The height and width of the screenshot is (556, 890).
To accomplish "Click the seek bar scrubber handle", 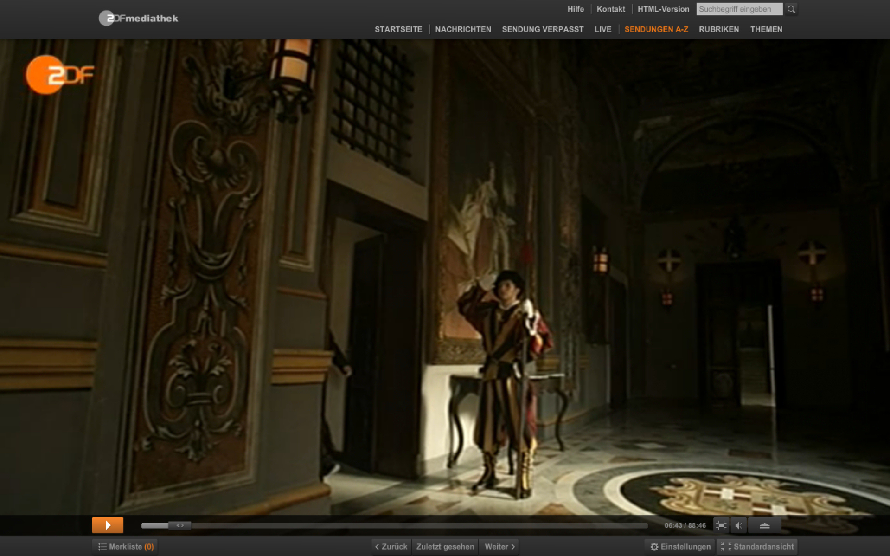I will pyautogui.click(x=180, y=525).
